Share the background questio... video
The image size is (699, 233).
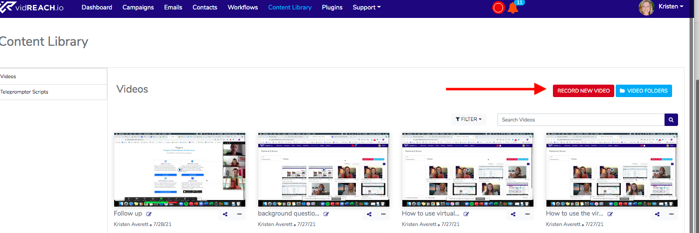[x=369, y=214]
